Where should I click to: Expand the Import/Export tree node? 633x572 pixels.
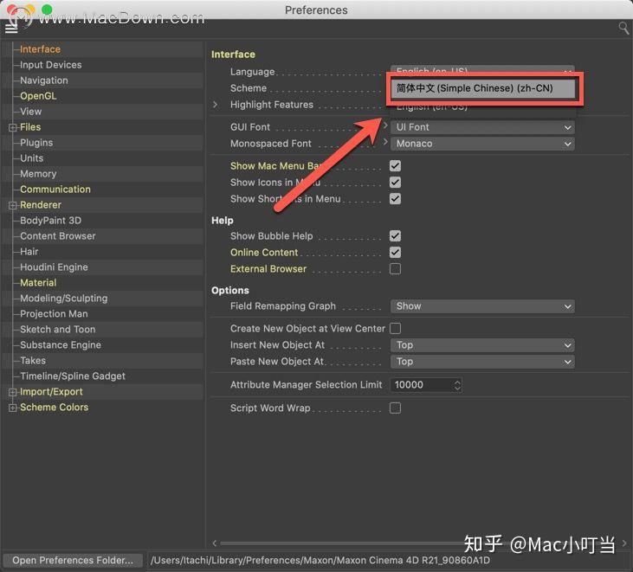[x=12, y=392]
